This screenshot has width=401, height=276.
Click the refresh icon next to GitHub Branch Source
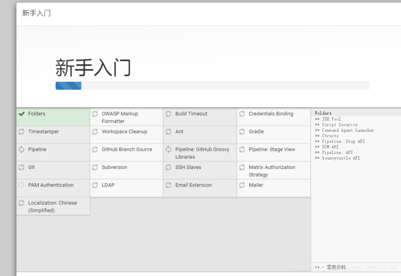pos(95,149)
